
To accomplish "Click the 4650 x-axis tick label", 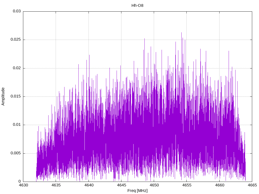I will click(x=154, y=185).
